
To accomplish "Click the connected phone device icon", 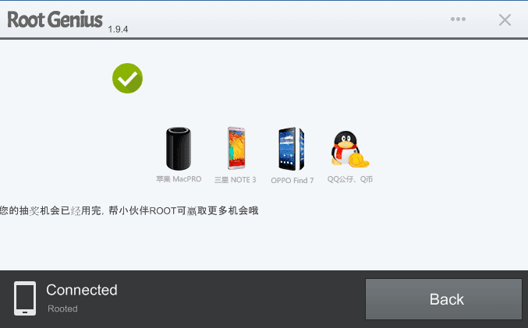I will pos(25,298).
